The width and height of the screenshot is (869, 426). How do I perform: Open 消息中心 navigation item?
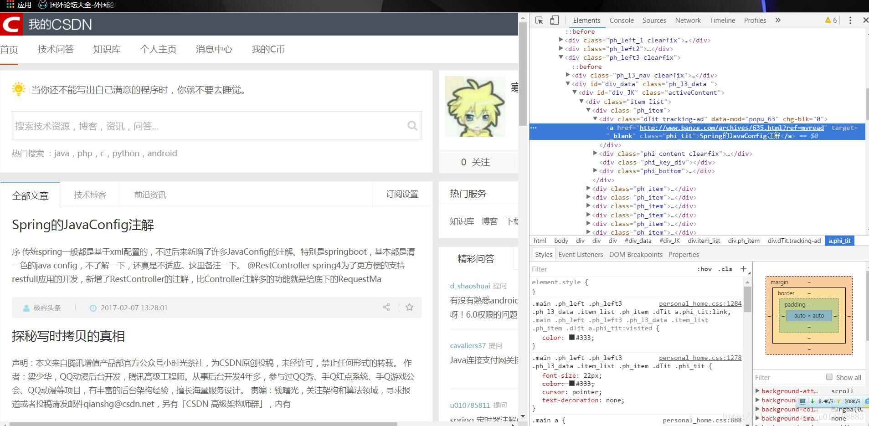pos(214,49)
